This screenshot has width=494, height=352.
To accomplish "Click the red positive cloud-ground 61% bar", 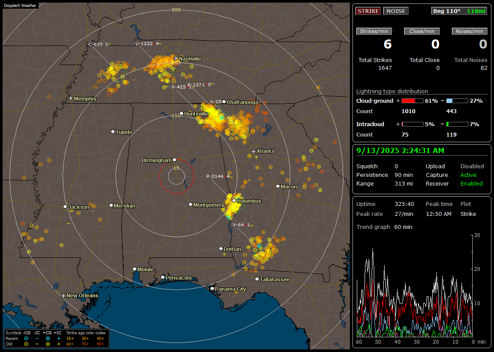I will [412, 101].
